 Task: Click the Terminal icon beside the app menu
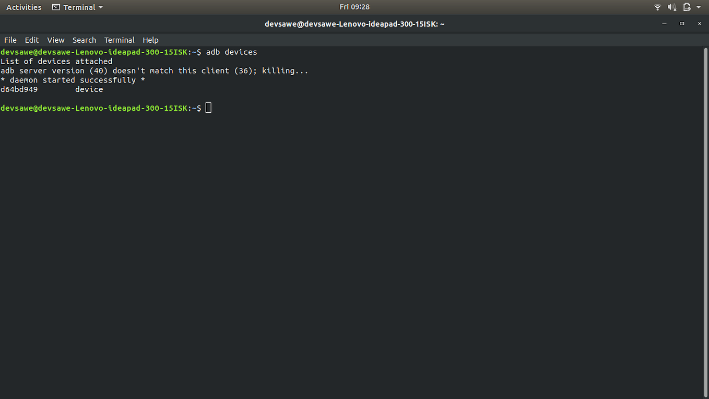click(55, 7)
